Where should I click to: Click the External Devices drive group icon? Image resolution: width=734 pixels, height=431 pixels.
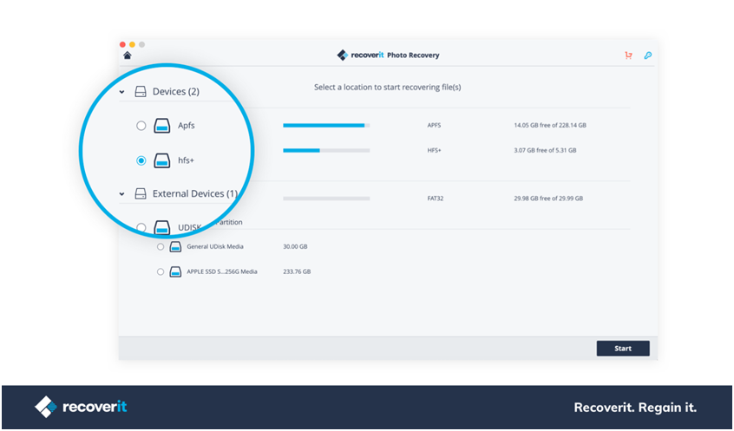pos(141,194)
